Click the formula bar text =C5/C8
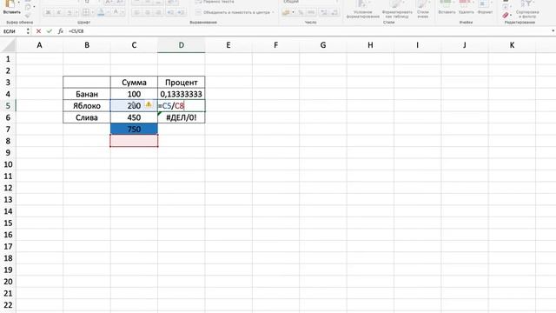556x313 pixels. [x=76, y=31]
